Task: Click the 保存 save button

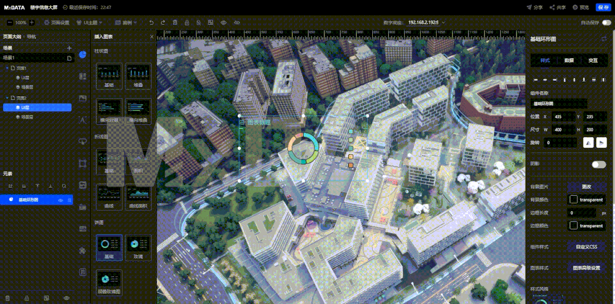Action: 602,7
